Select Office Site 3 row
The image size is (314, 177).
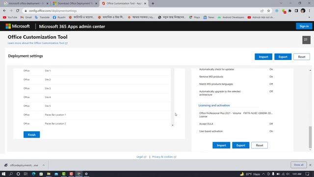click(x=96, y=88)
